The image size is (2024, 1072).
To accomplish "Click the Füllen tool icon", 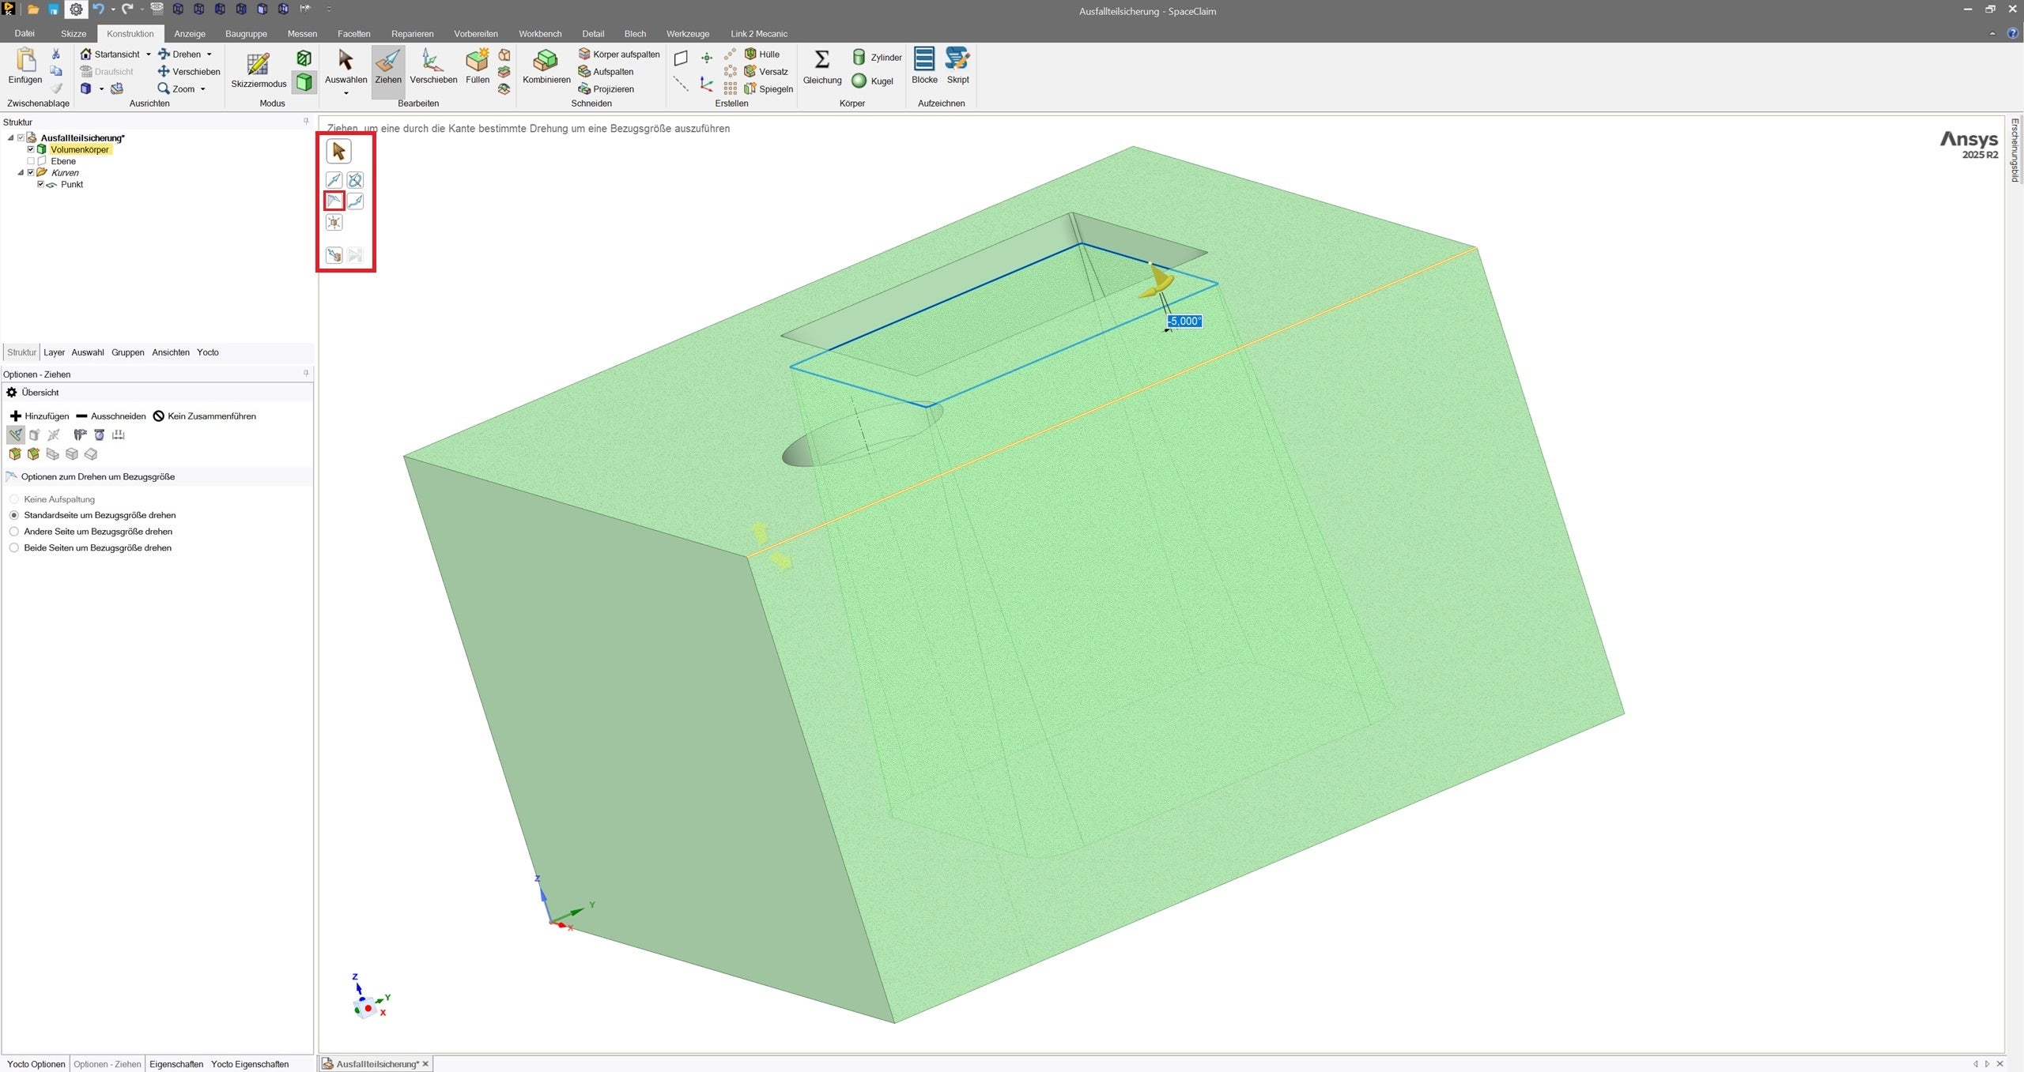I will tap(477, 62).
